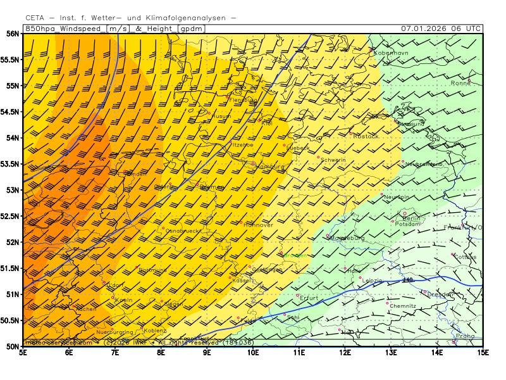
Task: Click the gpdm unit label box
Action: [x=190, y=28]
